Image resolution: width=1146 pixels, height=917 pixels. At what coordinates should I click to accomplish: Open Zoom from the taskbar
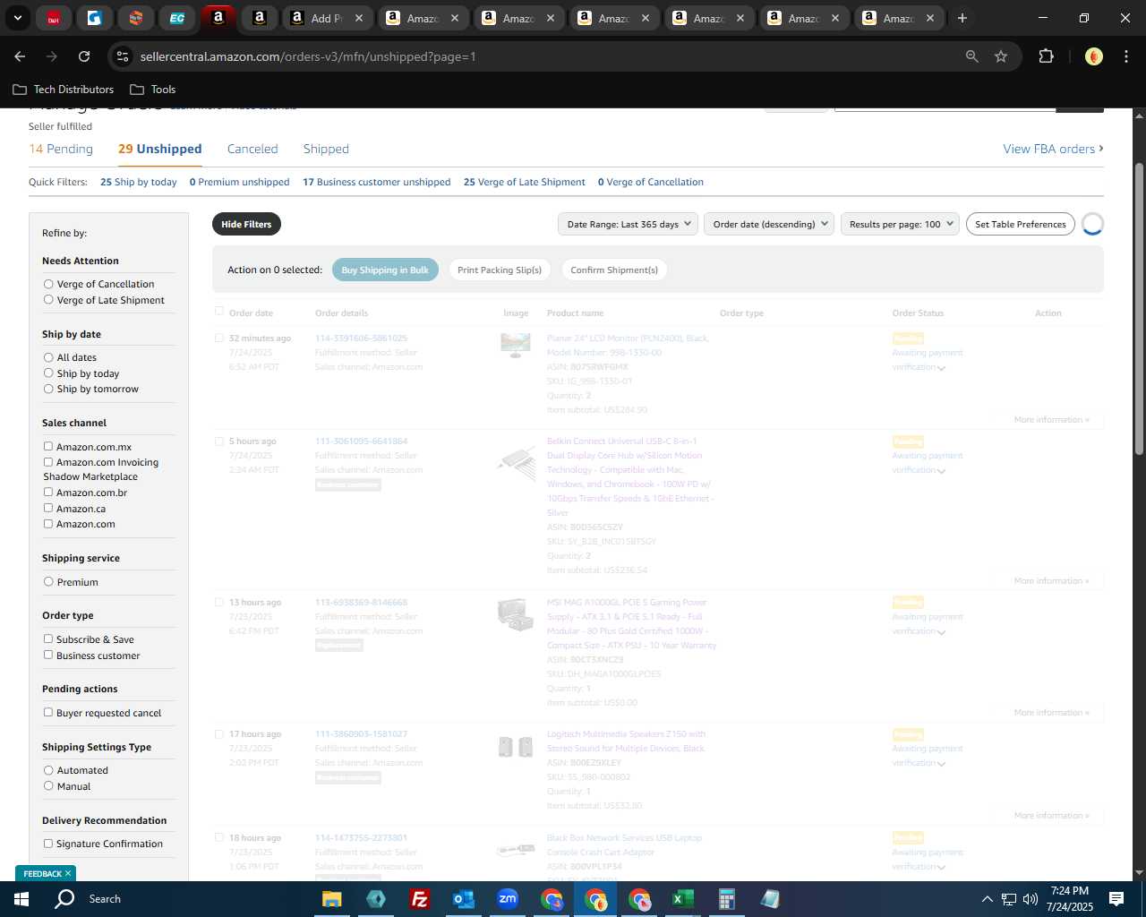pos(508,899)
